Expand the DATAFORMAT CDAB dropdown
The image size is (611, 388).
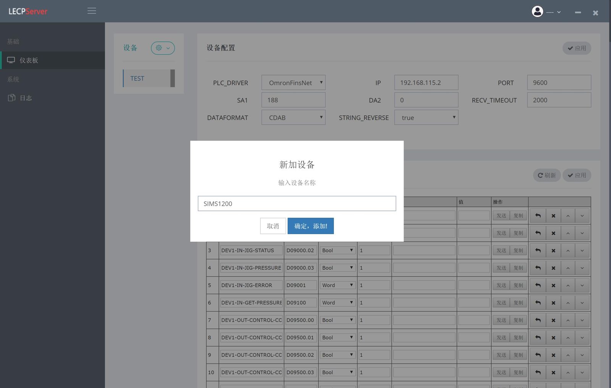click(293, 117)
